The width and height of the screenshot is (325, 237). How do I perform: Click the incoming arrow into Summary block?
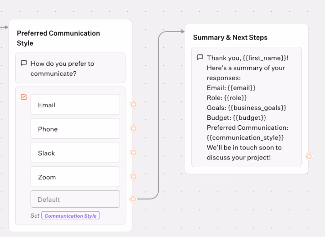tap(182, 32)
